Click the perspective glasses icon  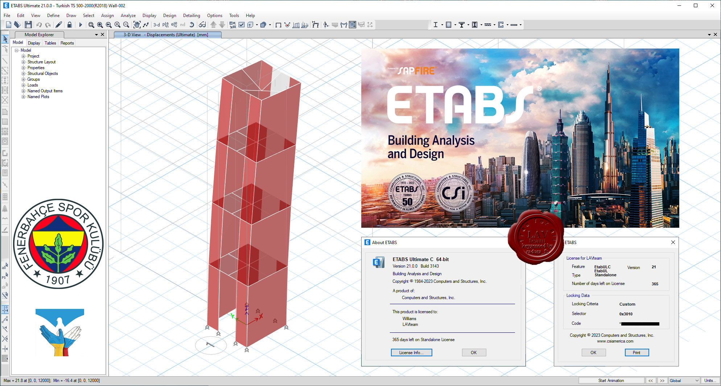[202, 25]
